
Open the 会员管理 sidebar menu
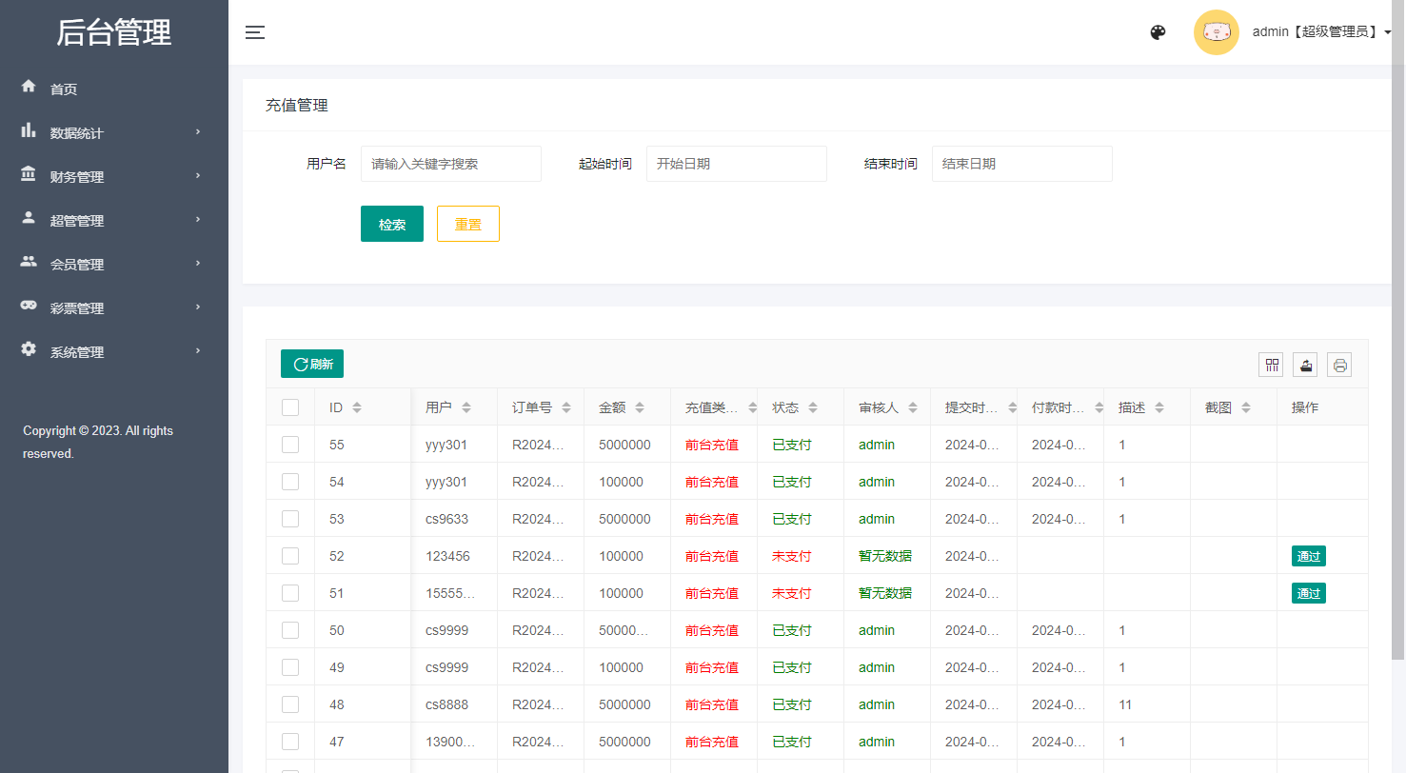77,265
